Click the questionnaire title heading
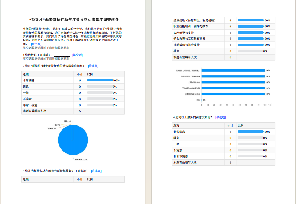Viewport: 296px width, 204px height. [74, 20]
